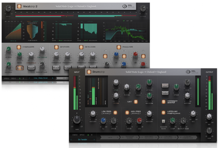Toggle the Listen Mic Compressor power button
Screen dimensions: 219x148
pyautogui.click(x=163, y=113)
